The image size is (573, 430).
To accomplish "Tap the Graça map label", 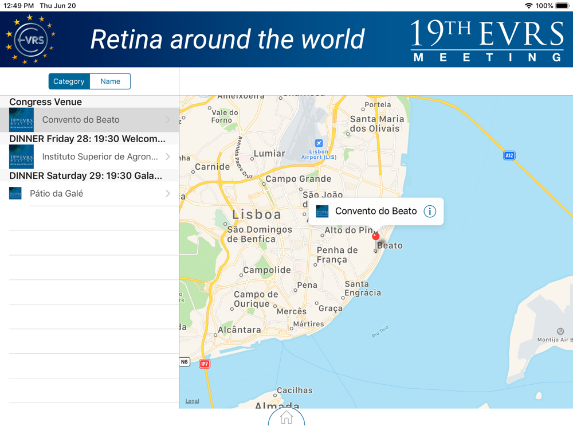I will click(x=331, y=308).
